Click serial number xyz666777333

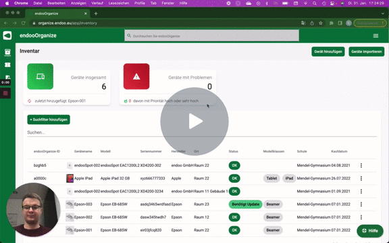[x=153, y=178]
